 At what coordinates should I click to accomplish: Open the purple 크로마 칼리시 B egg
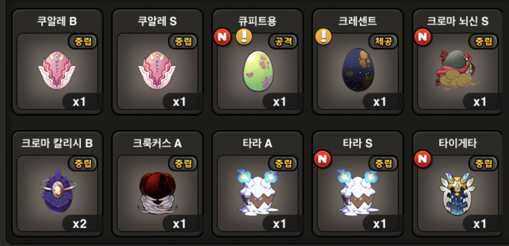(x=58, y=191)
